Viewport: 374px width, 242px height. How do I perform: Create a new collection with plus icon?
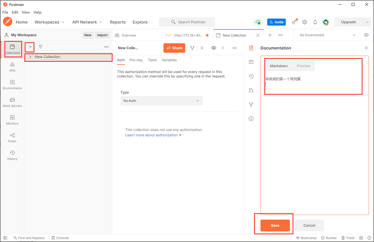click(x=30, y=47)
